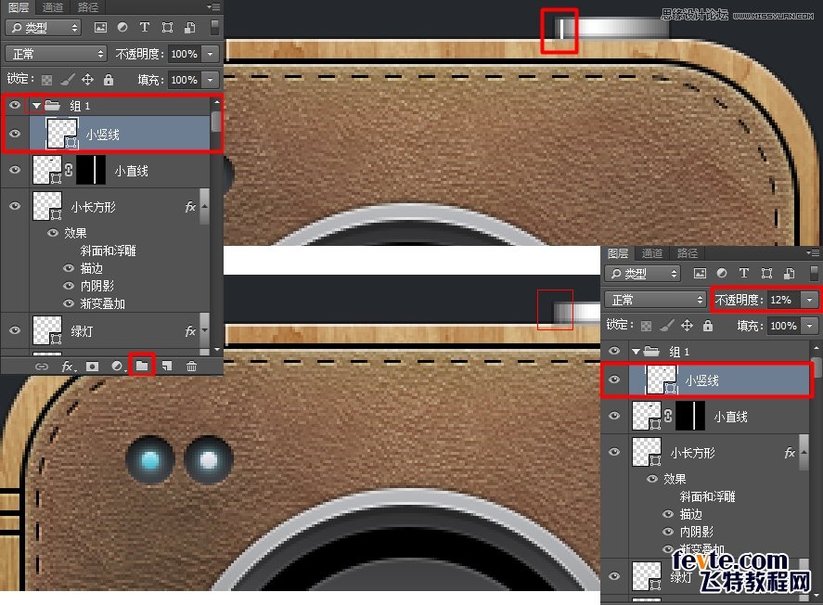Switch to 通道 tab in upper-left panel

[53, 7]
